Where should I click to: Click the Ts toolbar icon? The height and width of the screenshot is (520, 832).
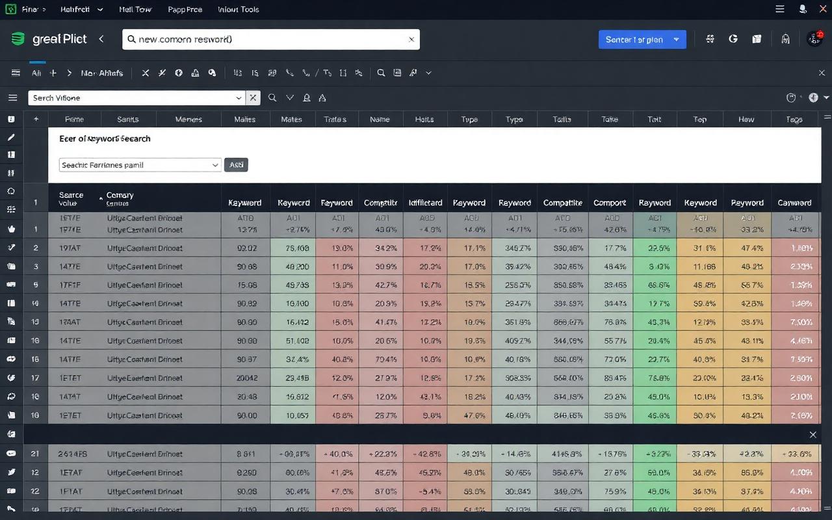(x=327, y=73)
